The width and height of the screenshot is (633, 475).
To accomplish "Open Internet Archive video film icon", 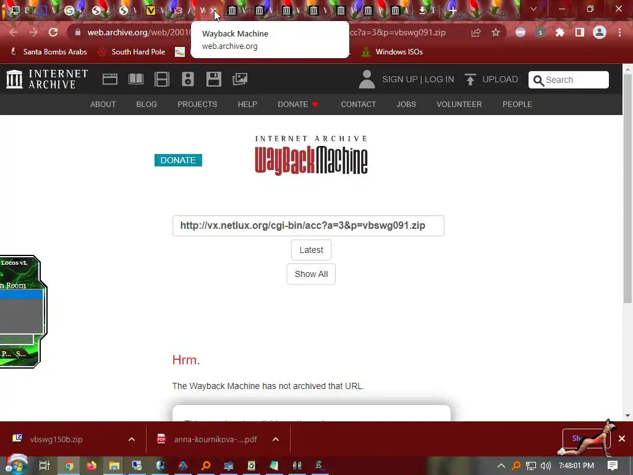I will (x=162, y=79).
